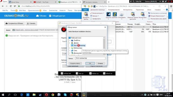Go back in Opera browser
Screen dimensions: 173x97
pyautogui.click(x=3, y=6)
